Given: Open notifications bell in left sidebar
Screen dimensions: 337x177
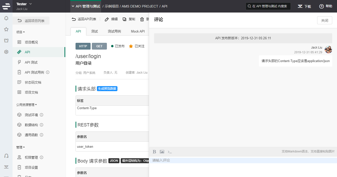Looking at the screenshot, I should pos(6,18).
